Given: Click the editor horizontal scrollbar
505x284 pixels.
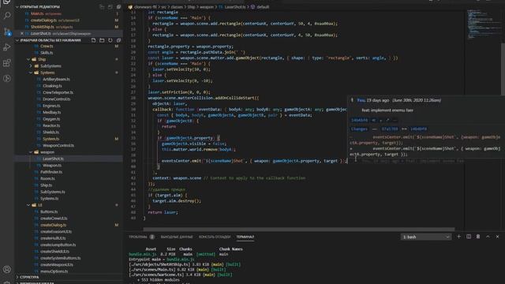Looking at the screenshot, I should click(x=299, y=230).
